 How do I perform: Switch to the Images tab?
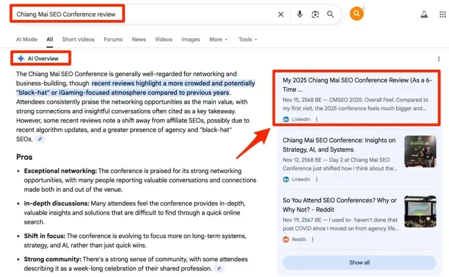coord(190,40)
